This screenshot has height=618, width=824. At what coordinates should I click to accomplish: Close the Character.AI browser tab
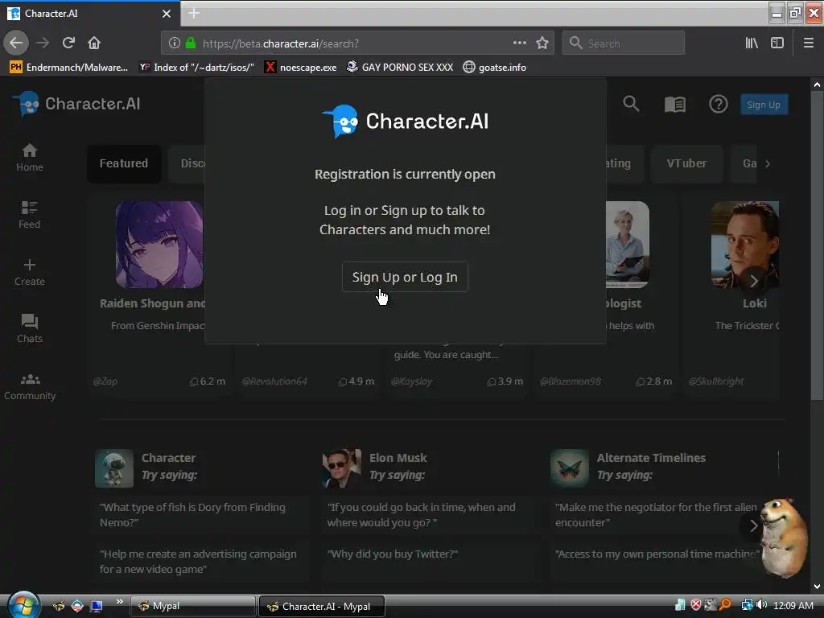pyautogui.click(x=167, y=14)
